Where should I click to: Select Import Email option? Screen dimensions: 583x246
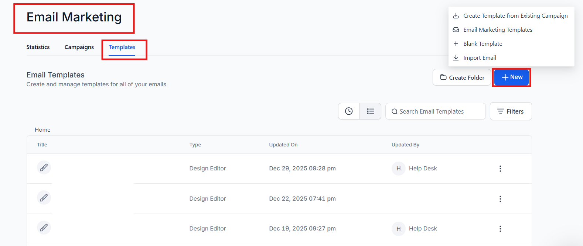(x=480, y=58)
